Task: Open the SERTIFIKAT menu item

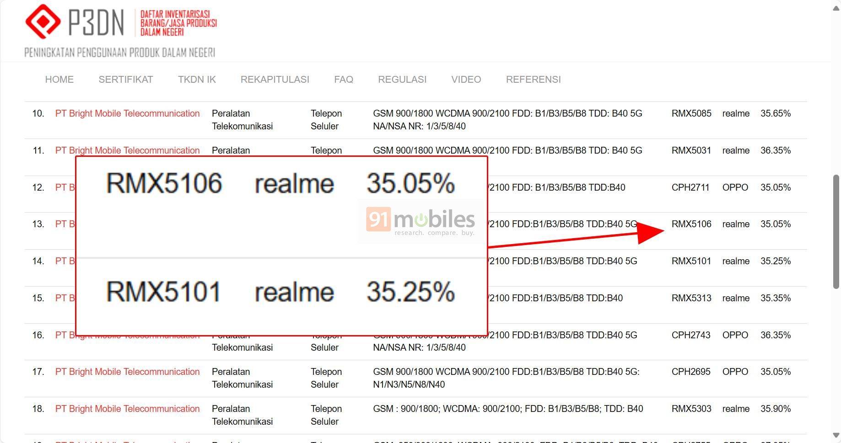Action: pos(126,80)
